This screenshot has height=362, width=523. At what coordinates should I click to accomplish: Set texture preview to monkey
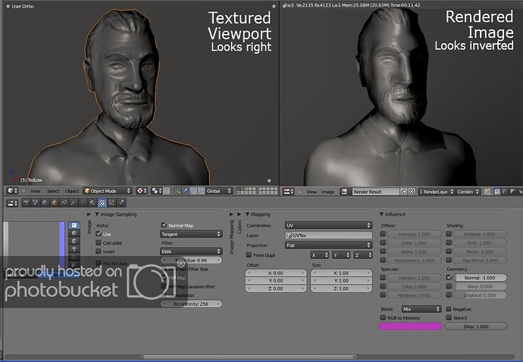[x=74, y=249]
